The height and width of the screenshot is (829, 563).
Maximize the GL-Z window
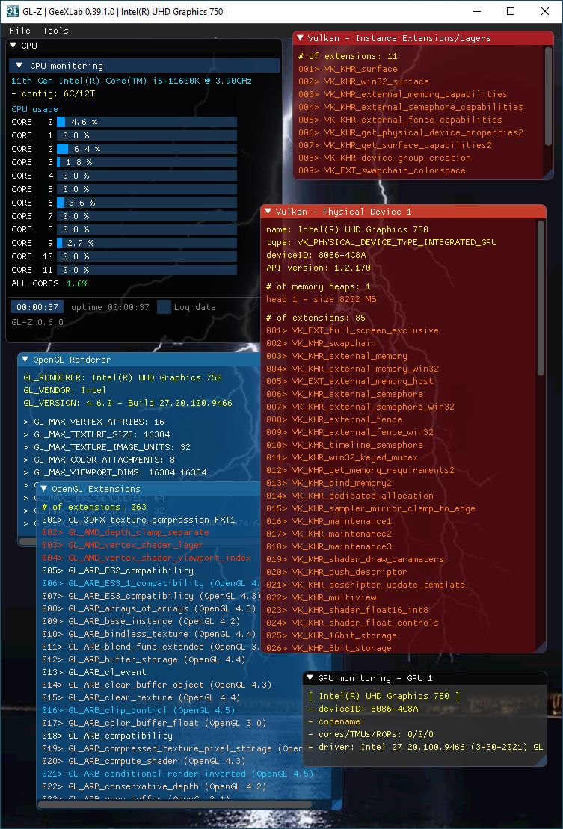(x=511, y=11)
